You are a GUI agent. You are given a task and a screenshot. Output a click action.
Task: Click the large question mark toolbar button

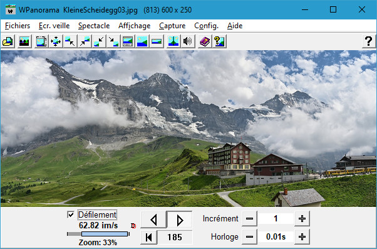(x=369, y=41)
